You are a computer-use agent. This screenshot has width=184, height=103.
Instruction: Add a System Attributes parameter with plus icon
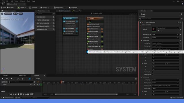pos(54,20)
